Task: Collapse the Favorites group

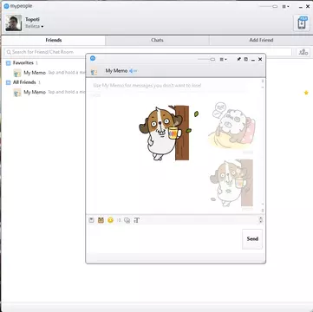Action: [8, 63]
